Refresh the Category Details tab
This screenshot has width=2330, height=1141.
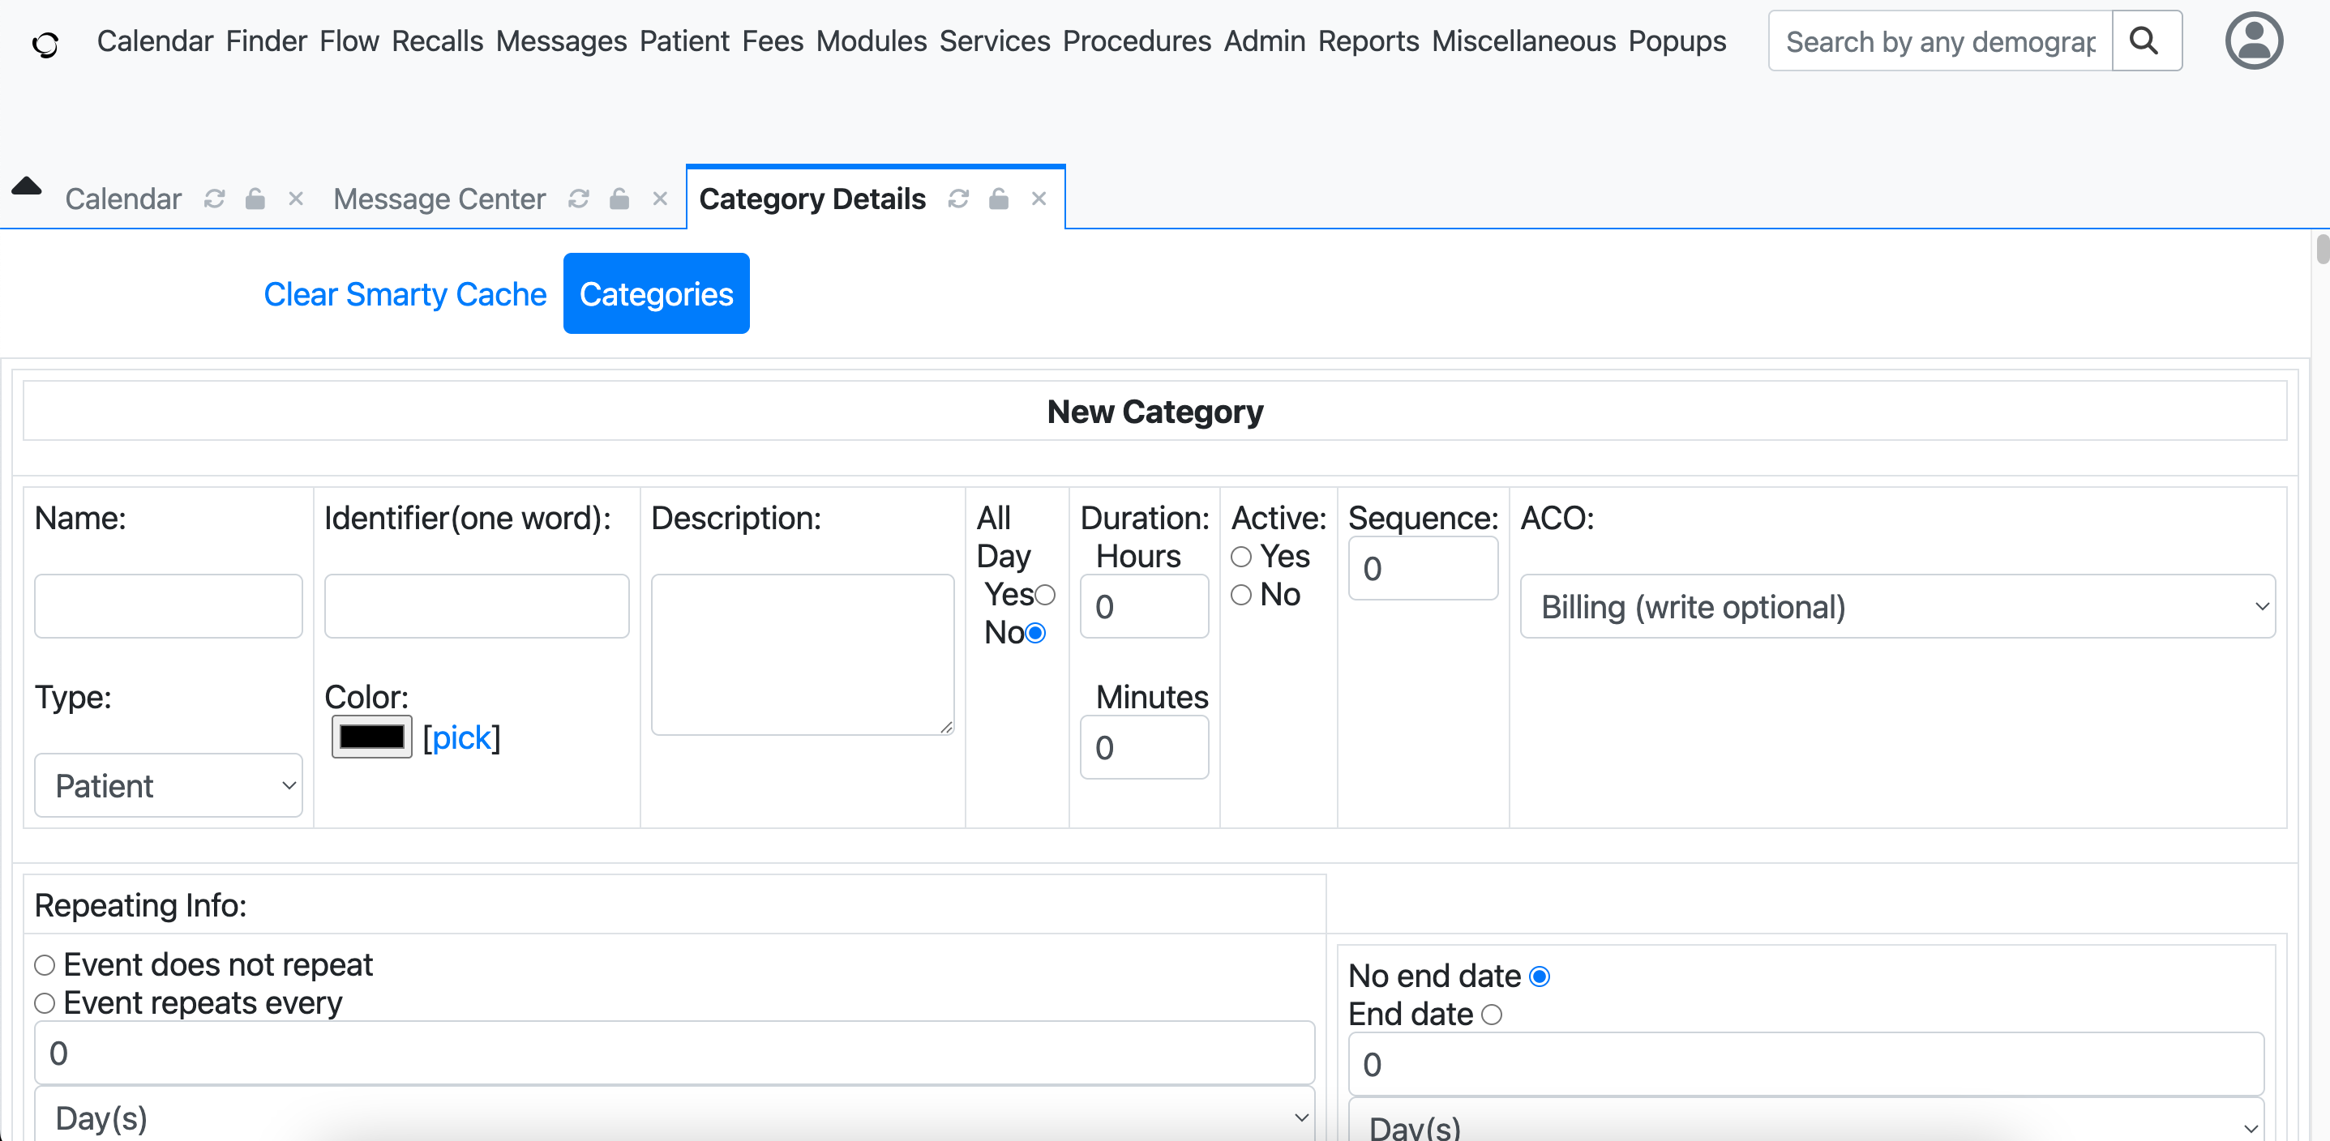[958, 199]
